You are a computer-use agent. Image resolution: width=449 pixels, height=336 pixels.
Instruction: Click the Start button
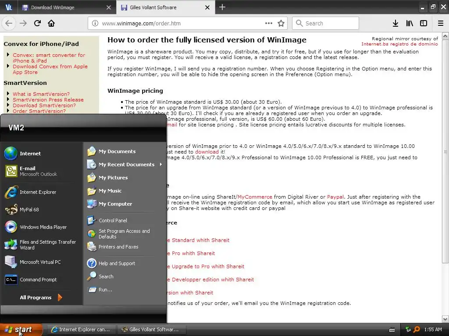21,329
